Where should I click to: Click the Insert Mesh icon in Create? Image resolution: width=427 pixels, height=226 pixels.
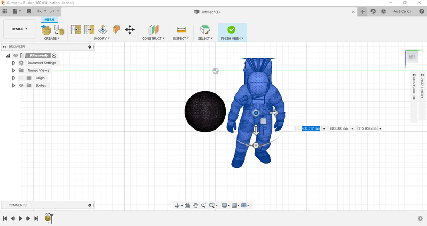point(46,30)
